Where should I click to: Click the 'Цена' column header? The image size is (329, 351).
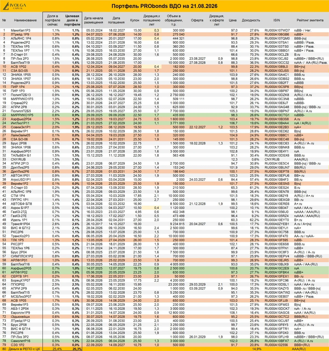[x=233, y=20]
